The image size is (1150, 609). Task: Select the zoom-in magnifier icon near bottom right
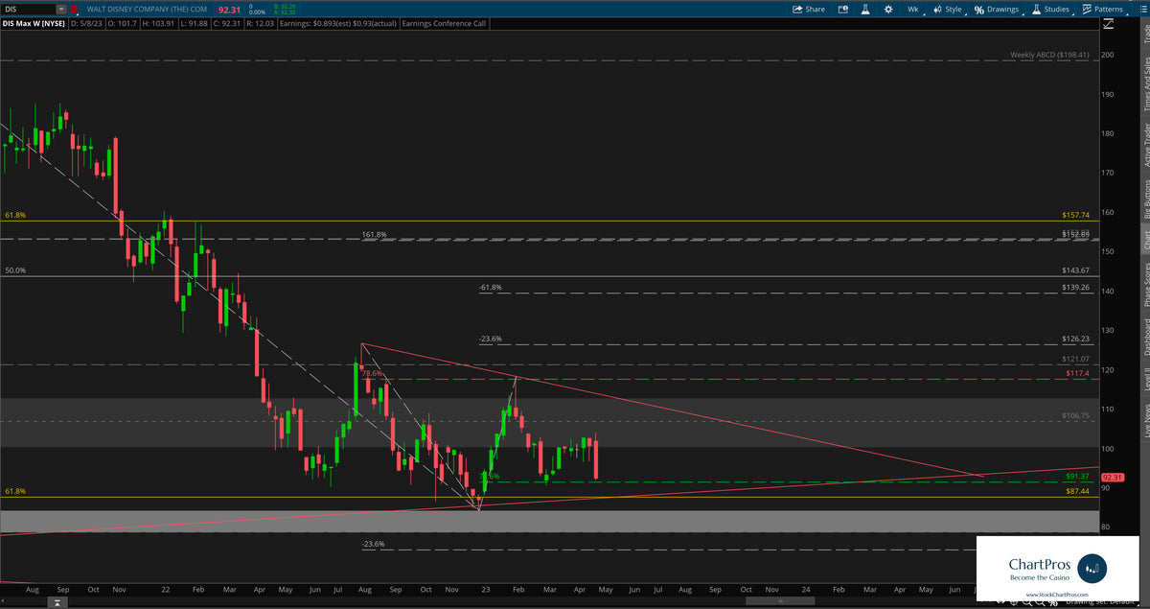tap(1027, 602)
